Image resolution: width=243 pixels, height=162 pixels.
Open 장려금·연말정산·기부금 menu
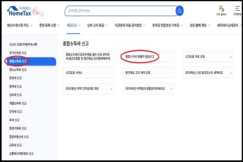(166, 25)
